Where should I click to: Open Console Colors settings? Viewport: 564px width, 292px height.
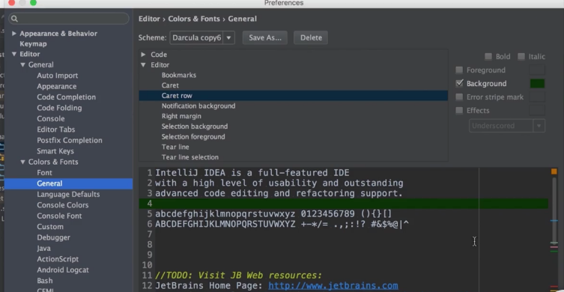click(63, 205)
